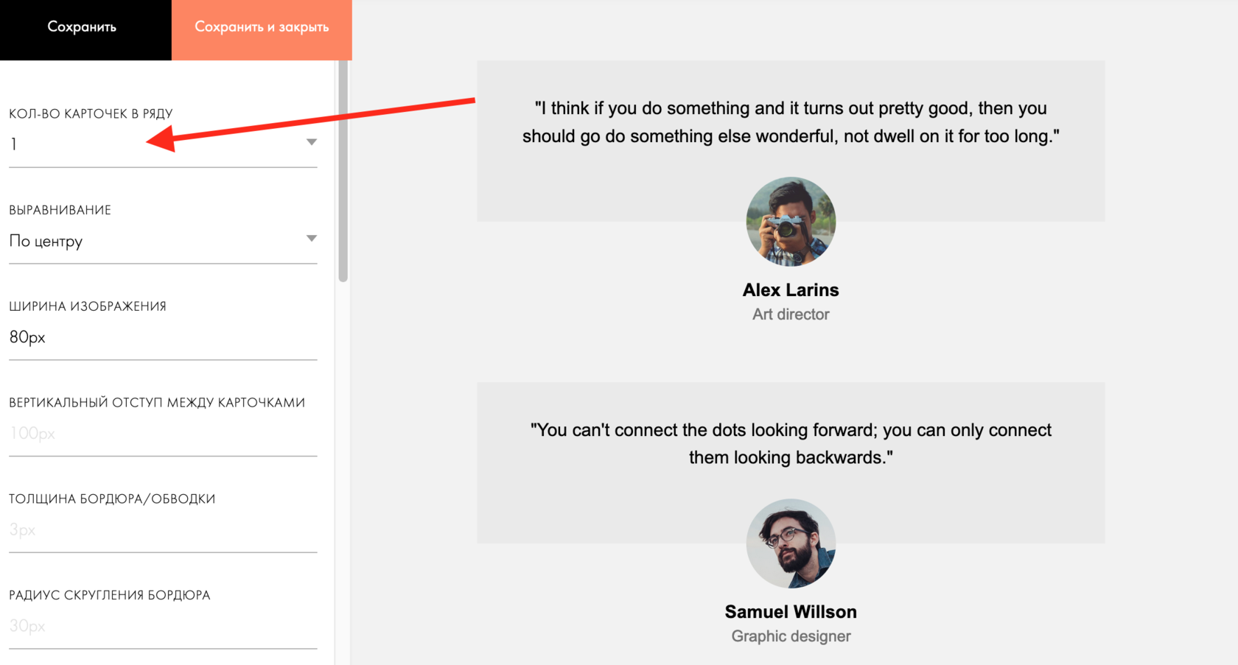
Task: Focus the Вертикальный отступ между карточками field
Action: [162, 433]
